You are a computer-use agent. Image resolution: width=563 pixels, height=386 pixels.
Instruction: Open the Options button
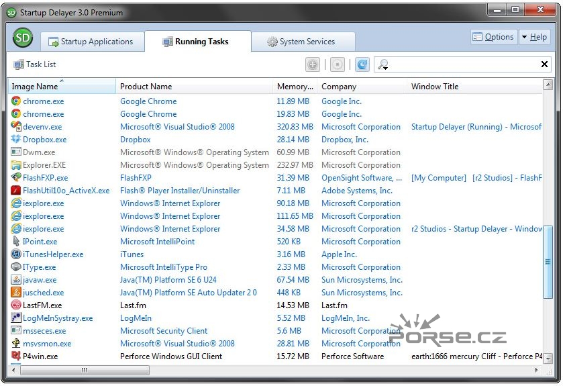(x=494, y=37)
